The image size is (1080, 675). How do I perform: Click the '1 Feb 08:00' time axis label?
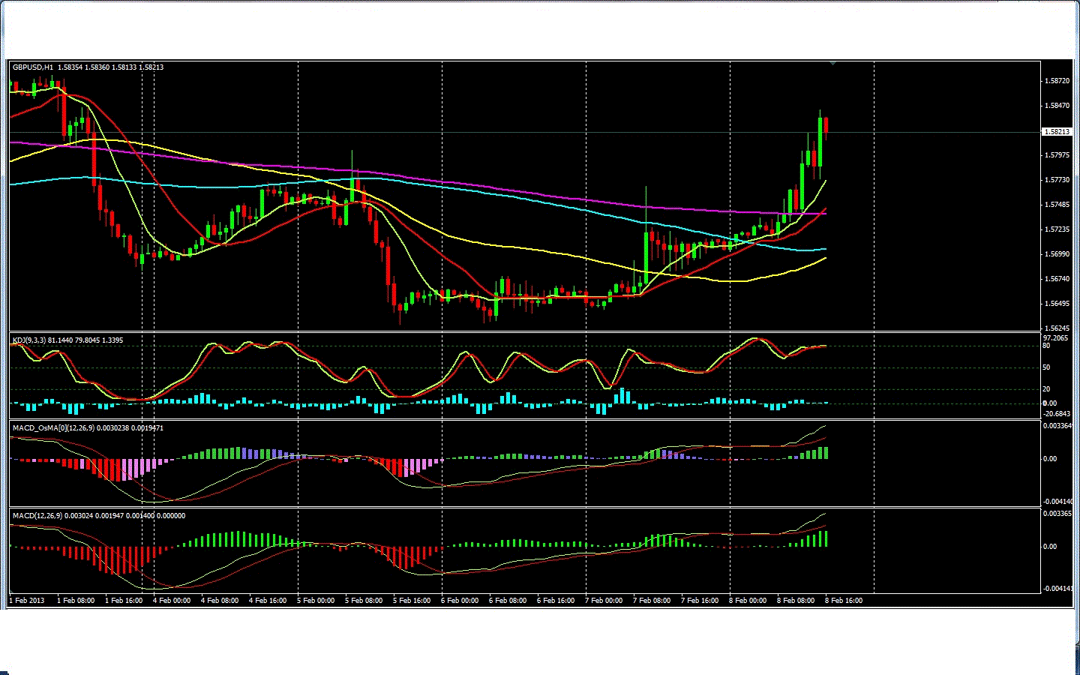(76, 601)
